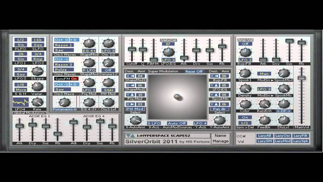Click the XY pad ball
Image resolution: width=323 pixels, height=182 pixels.
click(177, 96)
